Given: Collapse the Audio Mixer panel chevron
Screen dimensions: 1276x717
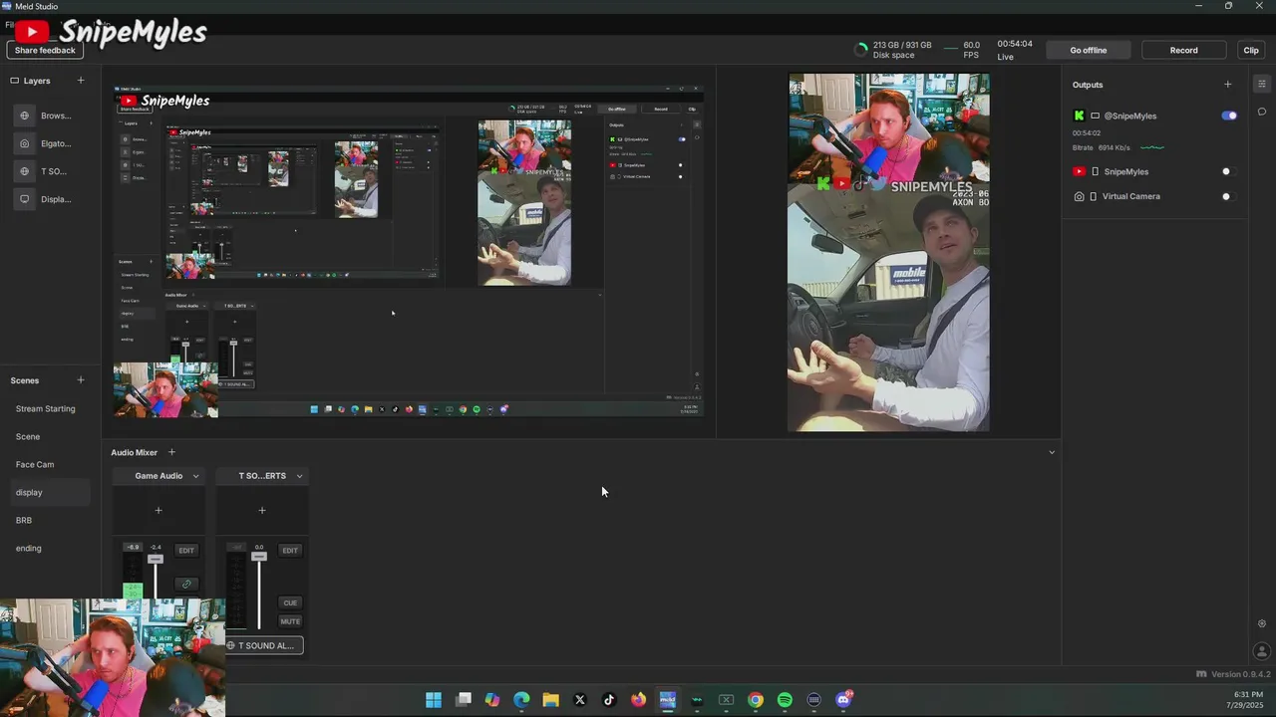Looking at the screenshot, I should [x=1052, y=452].
